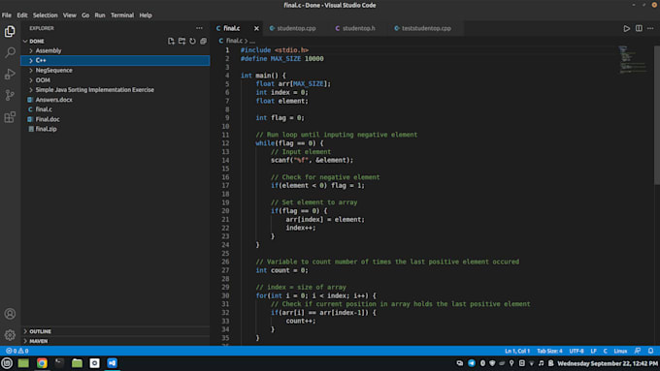Expand the NegSequence folder
The width and height of the screenshot is (660, 371).
pyautogui.click(x=115, y=70)
